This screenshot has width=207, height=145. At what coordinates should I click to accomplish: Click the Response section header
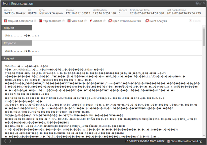[x=17, y=43]
